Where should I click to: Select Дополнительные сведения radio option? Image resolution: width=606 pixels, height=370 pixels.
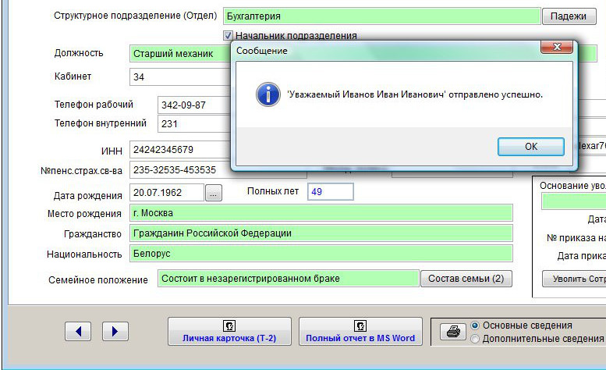click(475, 339)
